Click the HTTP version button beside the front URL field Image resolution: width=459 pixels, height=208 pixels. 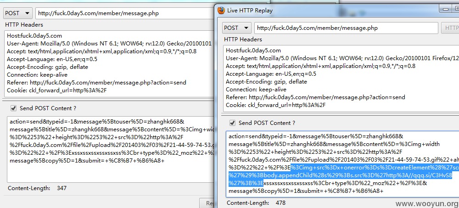450,28
